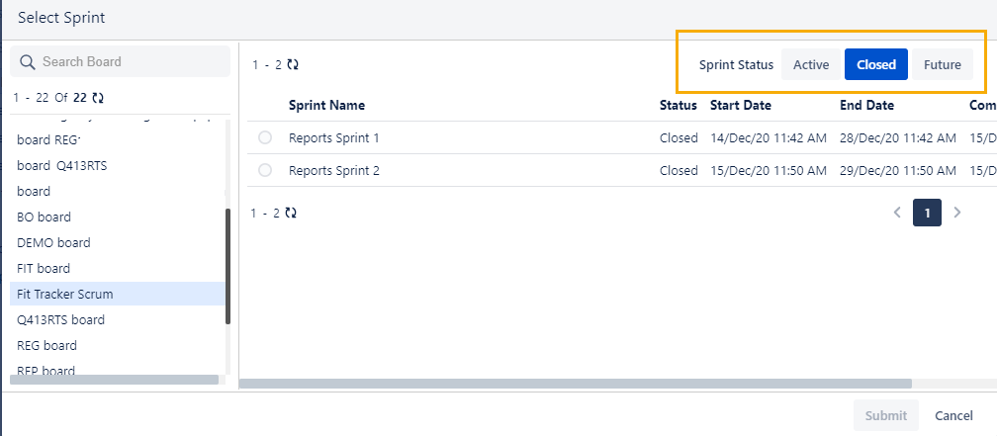
Task: Open page 1 in pagination
Action: 927,213
